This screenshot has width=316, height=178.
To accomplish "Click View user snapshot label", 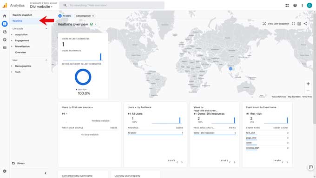I will click(278, 24).
